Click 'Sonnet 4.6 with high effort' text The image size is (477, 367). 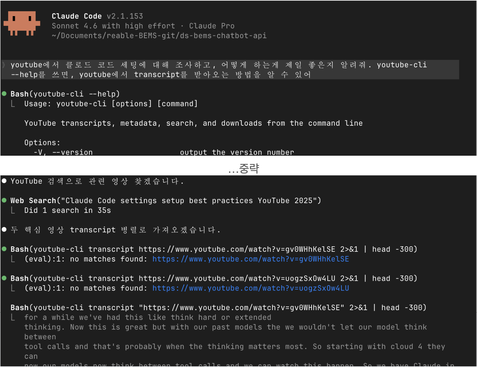tap(113, 26)
